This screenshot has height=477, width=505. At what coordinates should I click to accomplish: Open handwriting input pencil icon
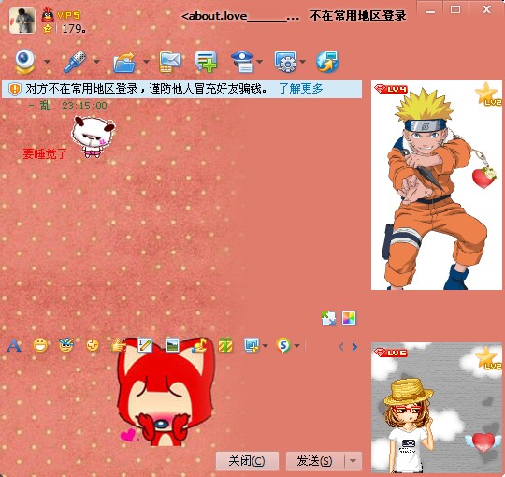click(145, 345)
